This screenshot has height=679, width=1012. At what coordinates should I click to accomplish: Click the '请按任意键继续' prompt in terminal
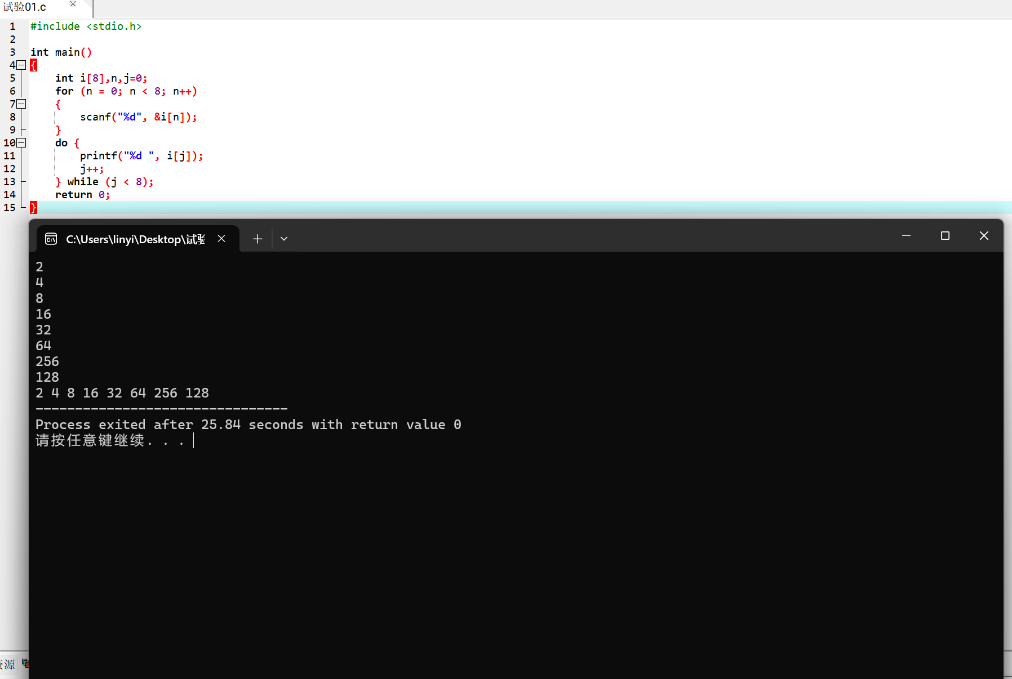[110, 440]
